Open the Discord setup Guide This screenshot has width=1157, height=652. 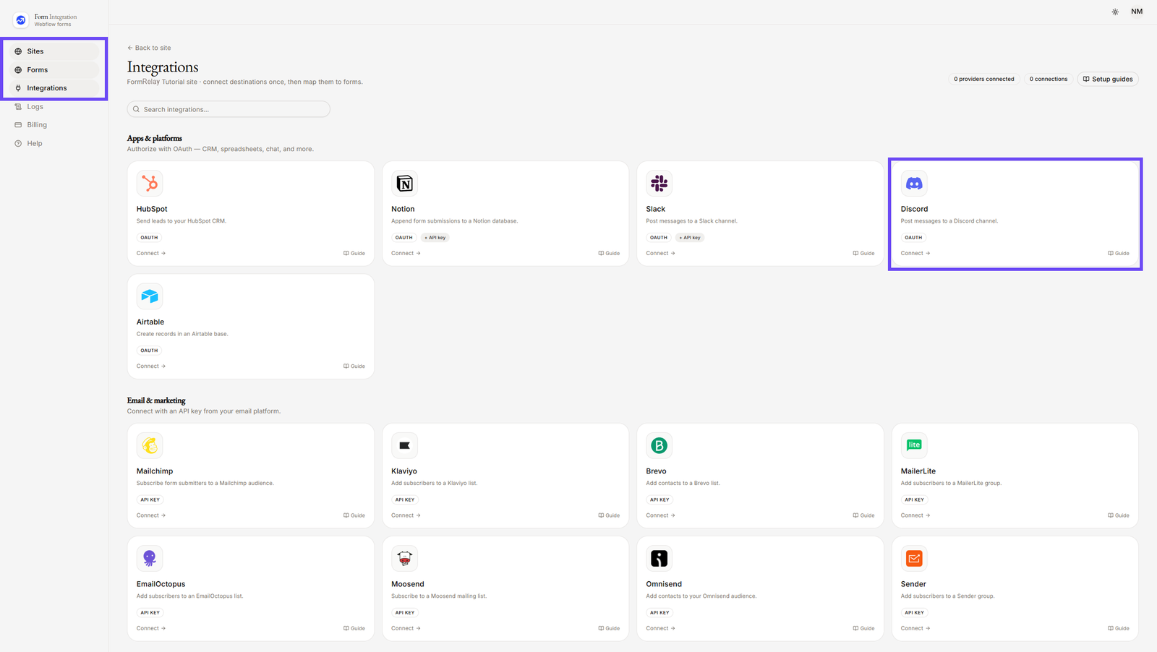point(1119,253)
